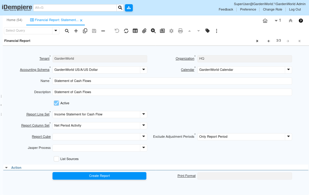Open the menu tree icon button
The image size is (309, 195).
[129, 8]
